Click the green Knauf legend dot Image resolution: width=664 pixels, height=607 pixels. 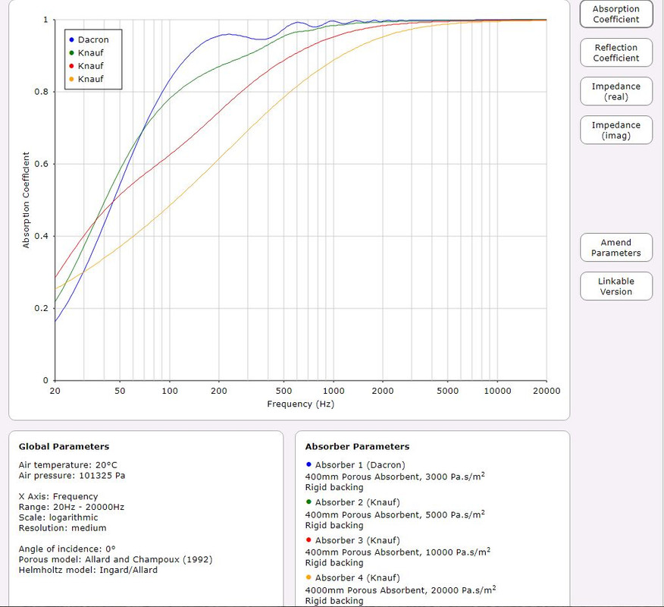71,53
